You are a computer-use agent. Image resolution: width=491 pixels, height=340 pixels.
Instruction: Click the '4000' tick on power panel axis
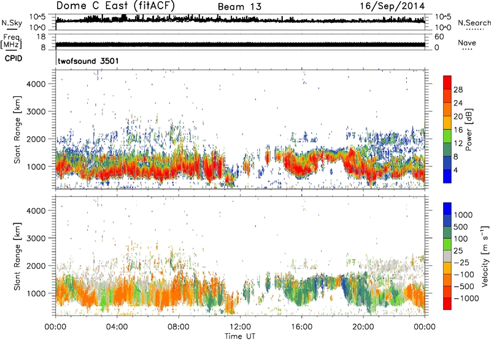36,84
